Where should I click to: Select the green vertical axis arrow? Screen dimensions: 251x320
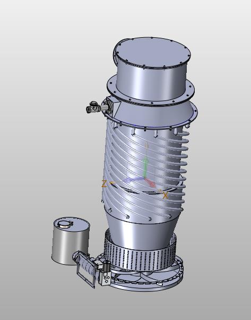(x=145, y=166)
